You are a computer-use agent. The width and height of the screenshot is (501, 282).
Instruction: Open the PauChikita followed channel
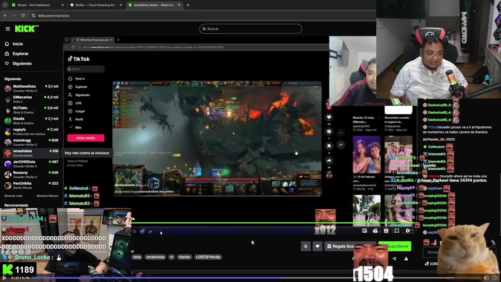coord(31,185)
